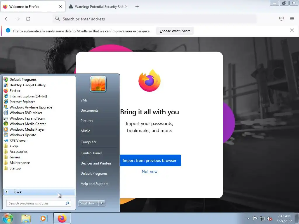Click the Search programs and files box
Viewport: 299px width, 224px height.
[x=38, y=203]
